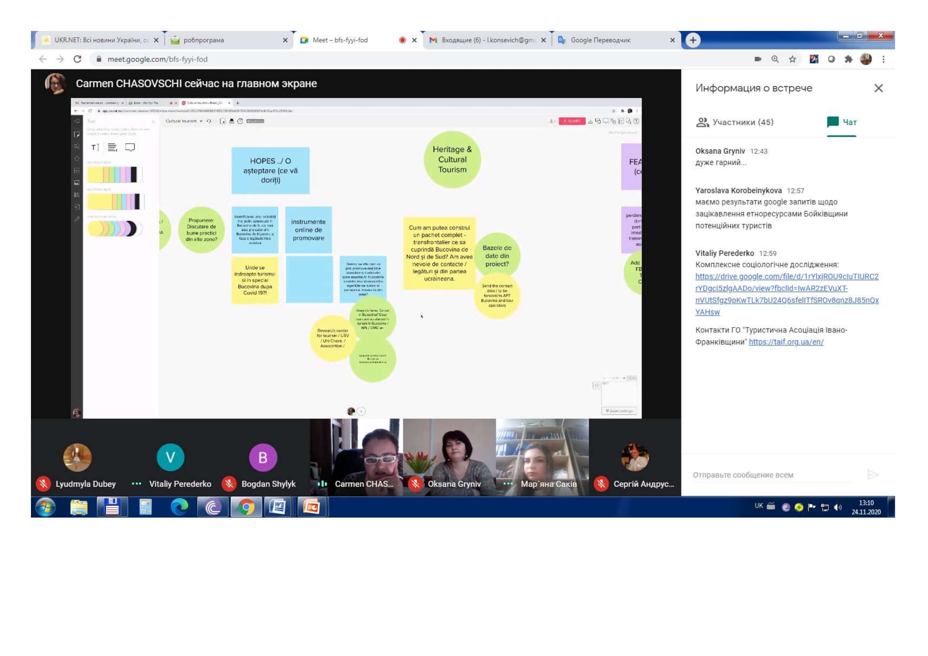Click Lyudmyla Dubey muted microphone indicator
This screenshot has height=656, width=928.
tap(43, 484)
